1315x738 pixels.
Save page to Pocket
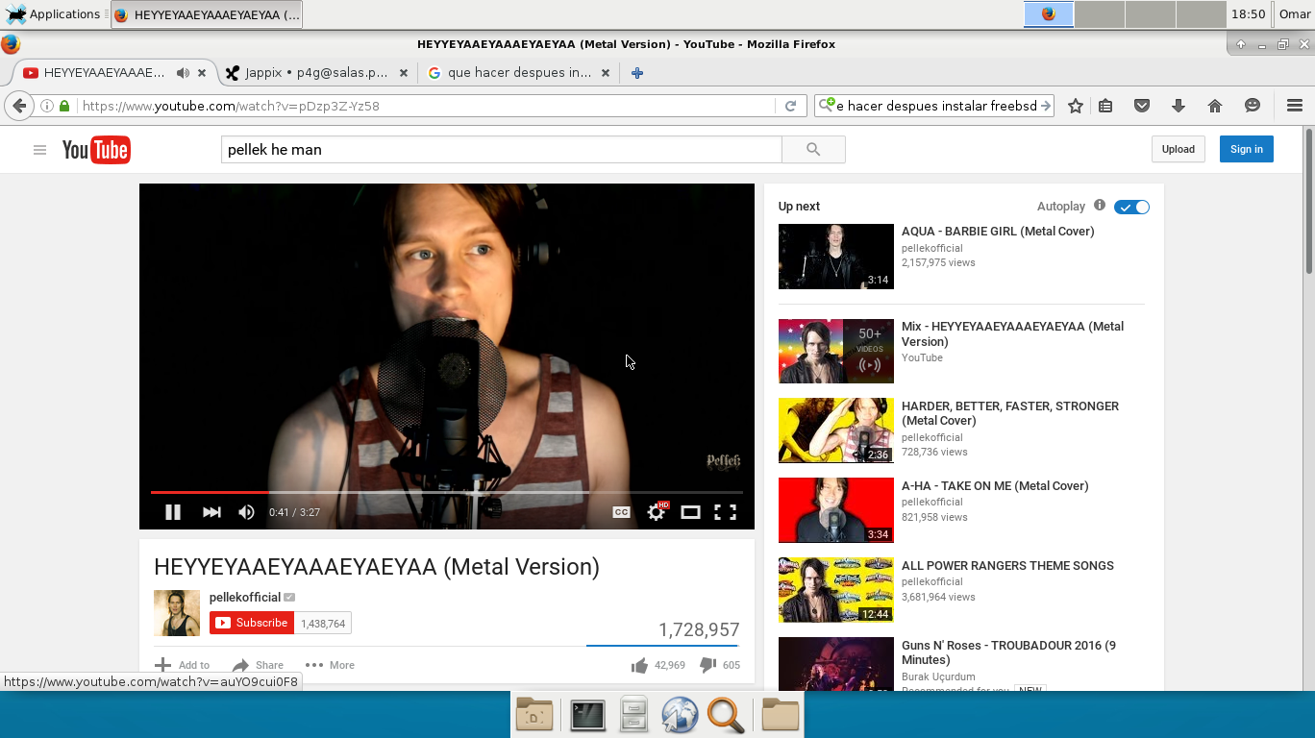pyautogui.click(x=1142, y=106)
